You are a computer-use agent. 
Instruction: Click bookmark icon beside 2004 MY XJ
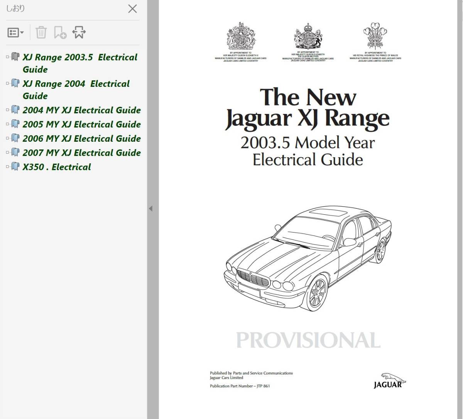(15, 110)
